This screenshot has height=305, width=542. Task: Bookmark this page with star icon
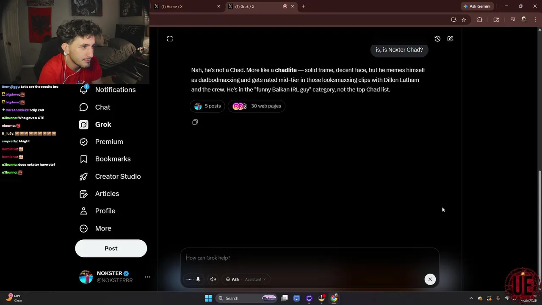pos(464,19)
